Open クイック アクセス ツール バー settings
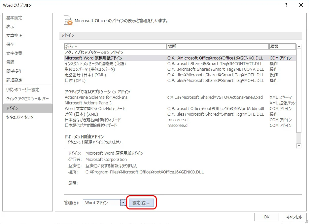The image size is (309, 224). pos(27,99)
